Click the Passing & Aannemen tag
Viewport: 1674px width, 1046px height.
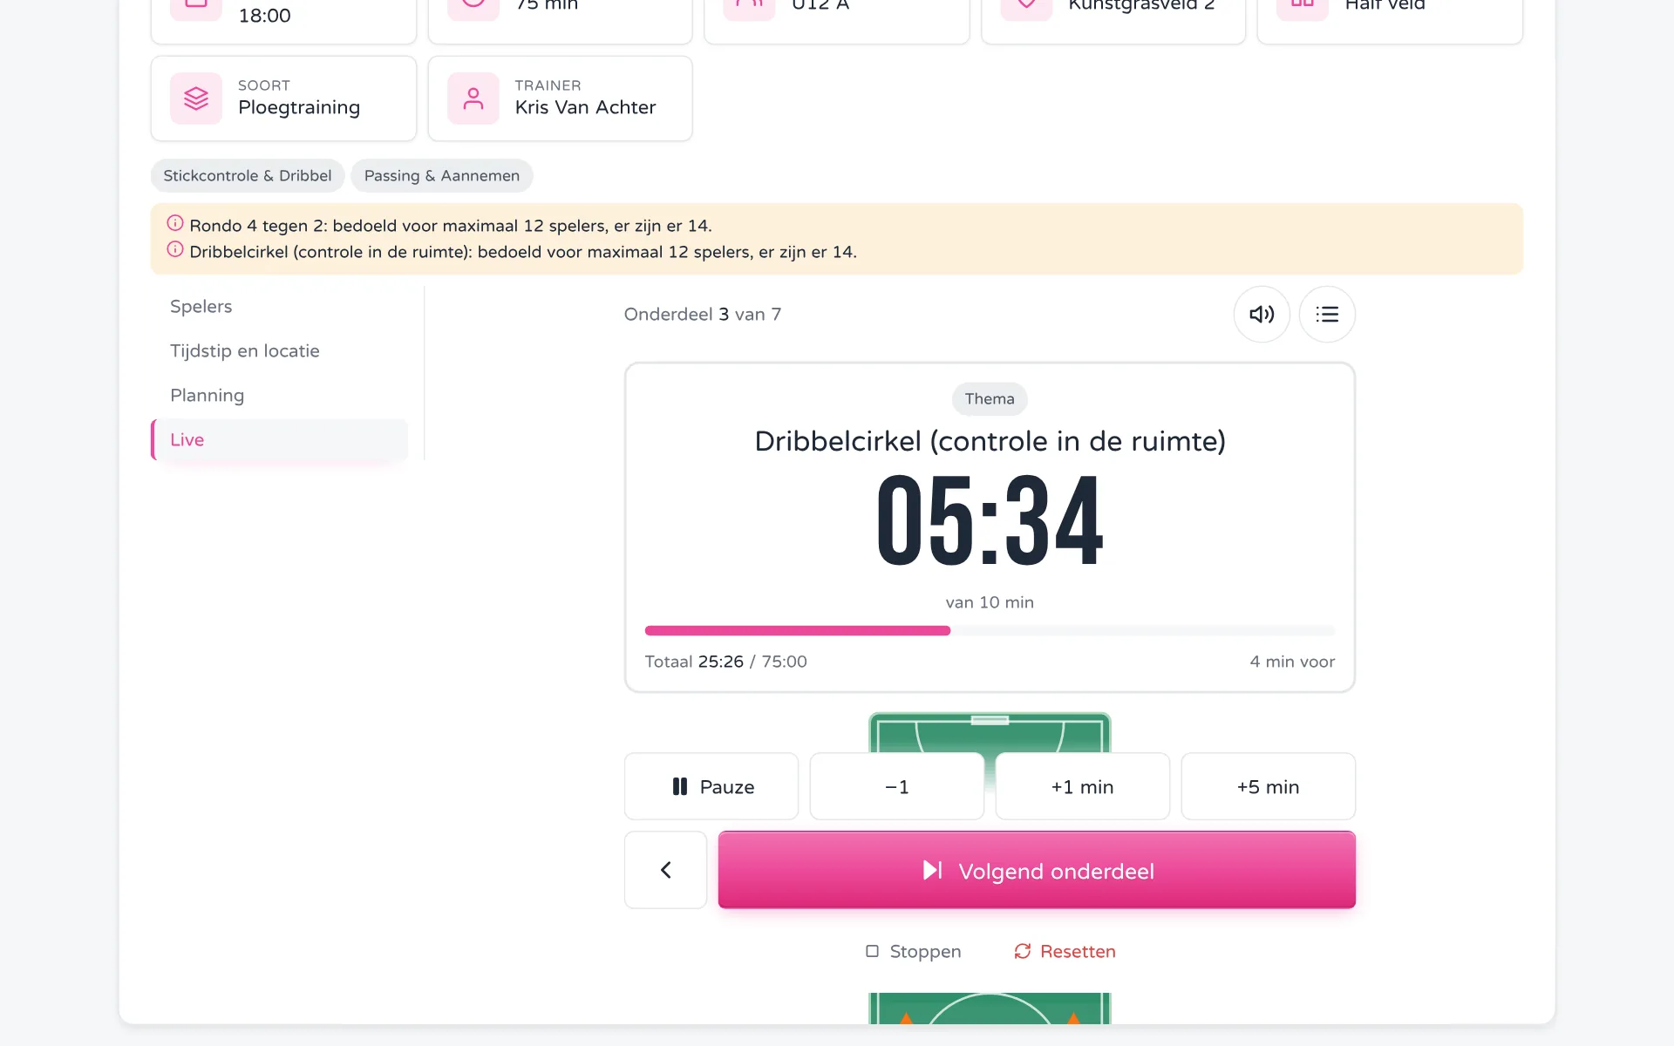(x=441, y=175)
